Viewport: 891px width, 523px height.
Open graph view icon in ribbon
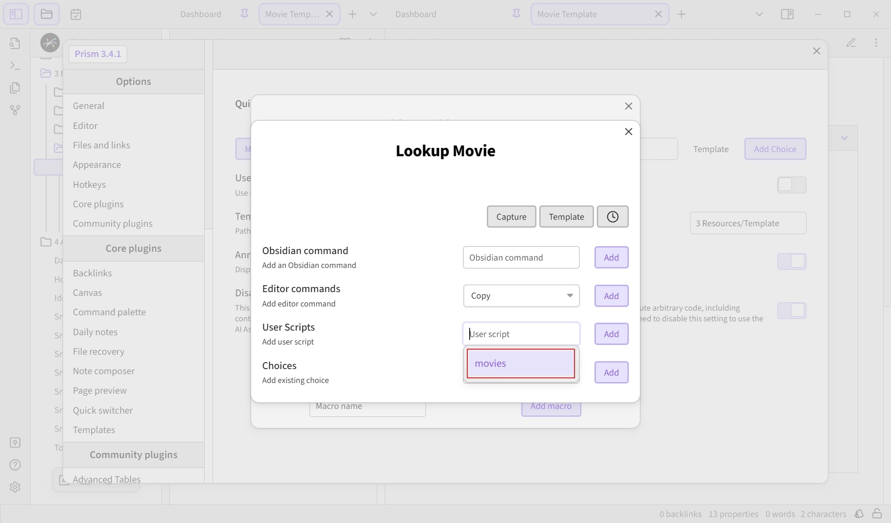point(15,110)
